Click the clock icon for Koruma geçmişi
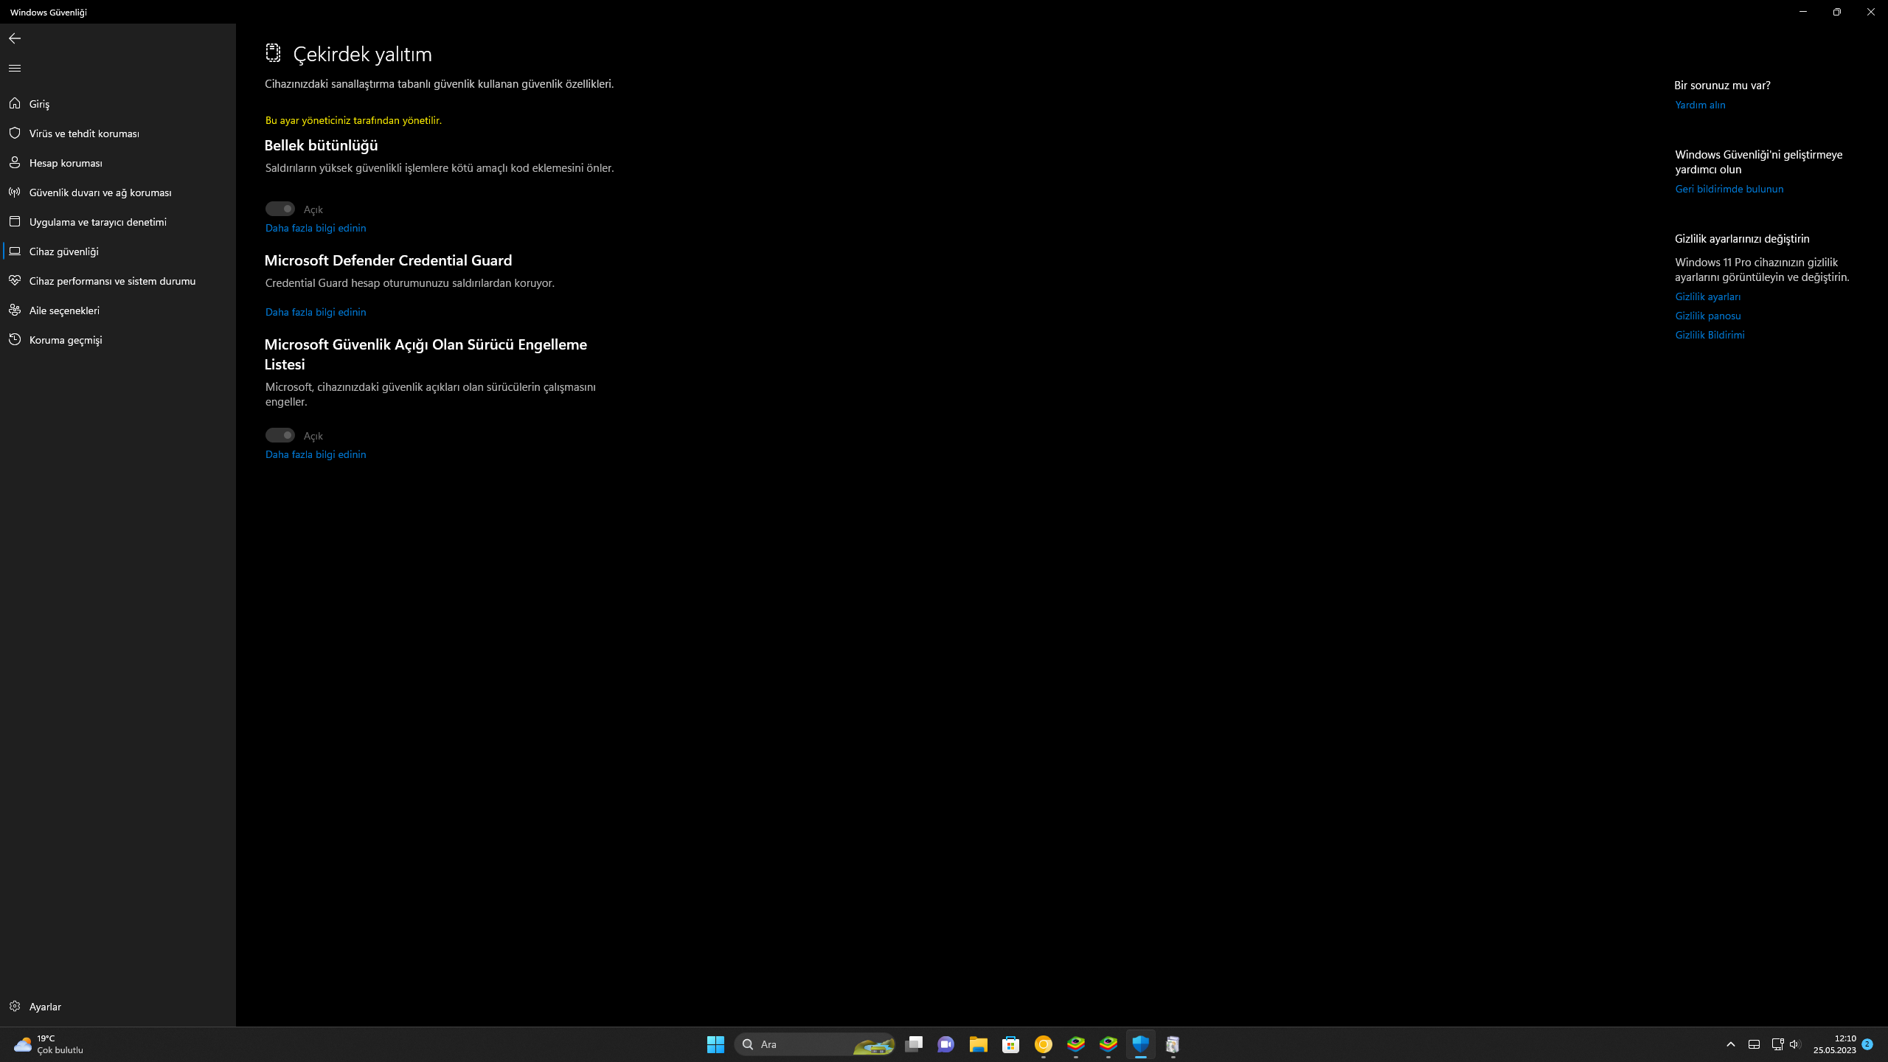The height and width of the screenshot is (1062, 1888). [x=15, y=339]
